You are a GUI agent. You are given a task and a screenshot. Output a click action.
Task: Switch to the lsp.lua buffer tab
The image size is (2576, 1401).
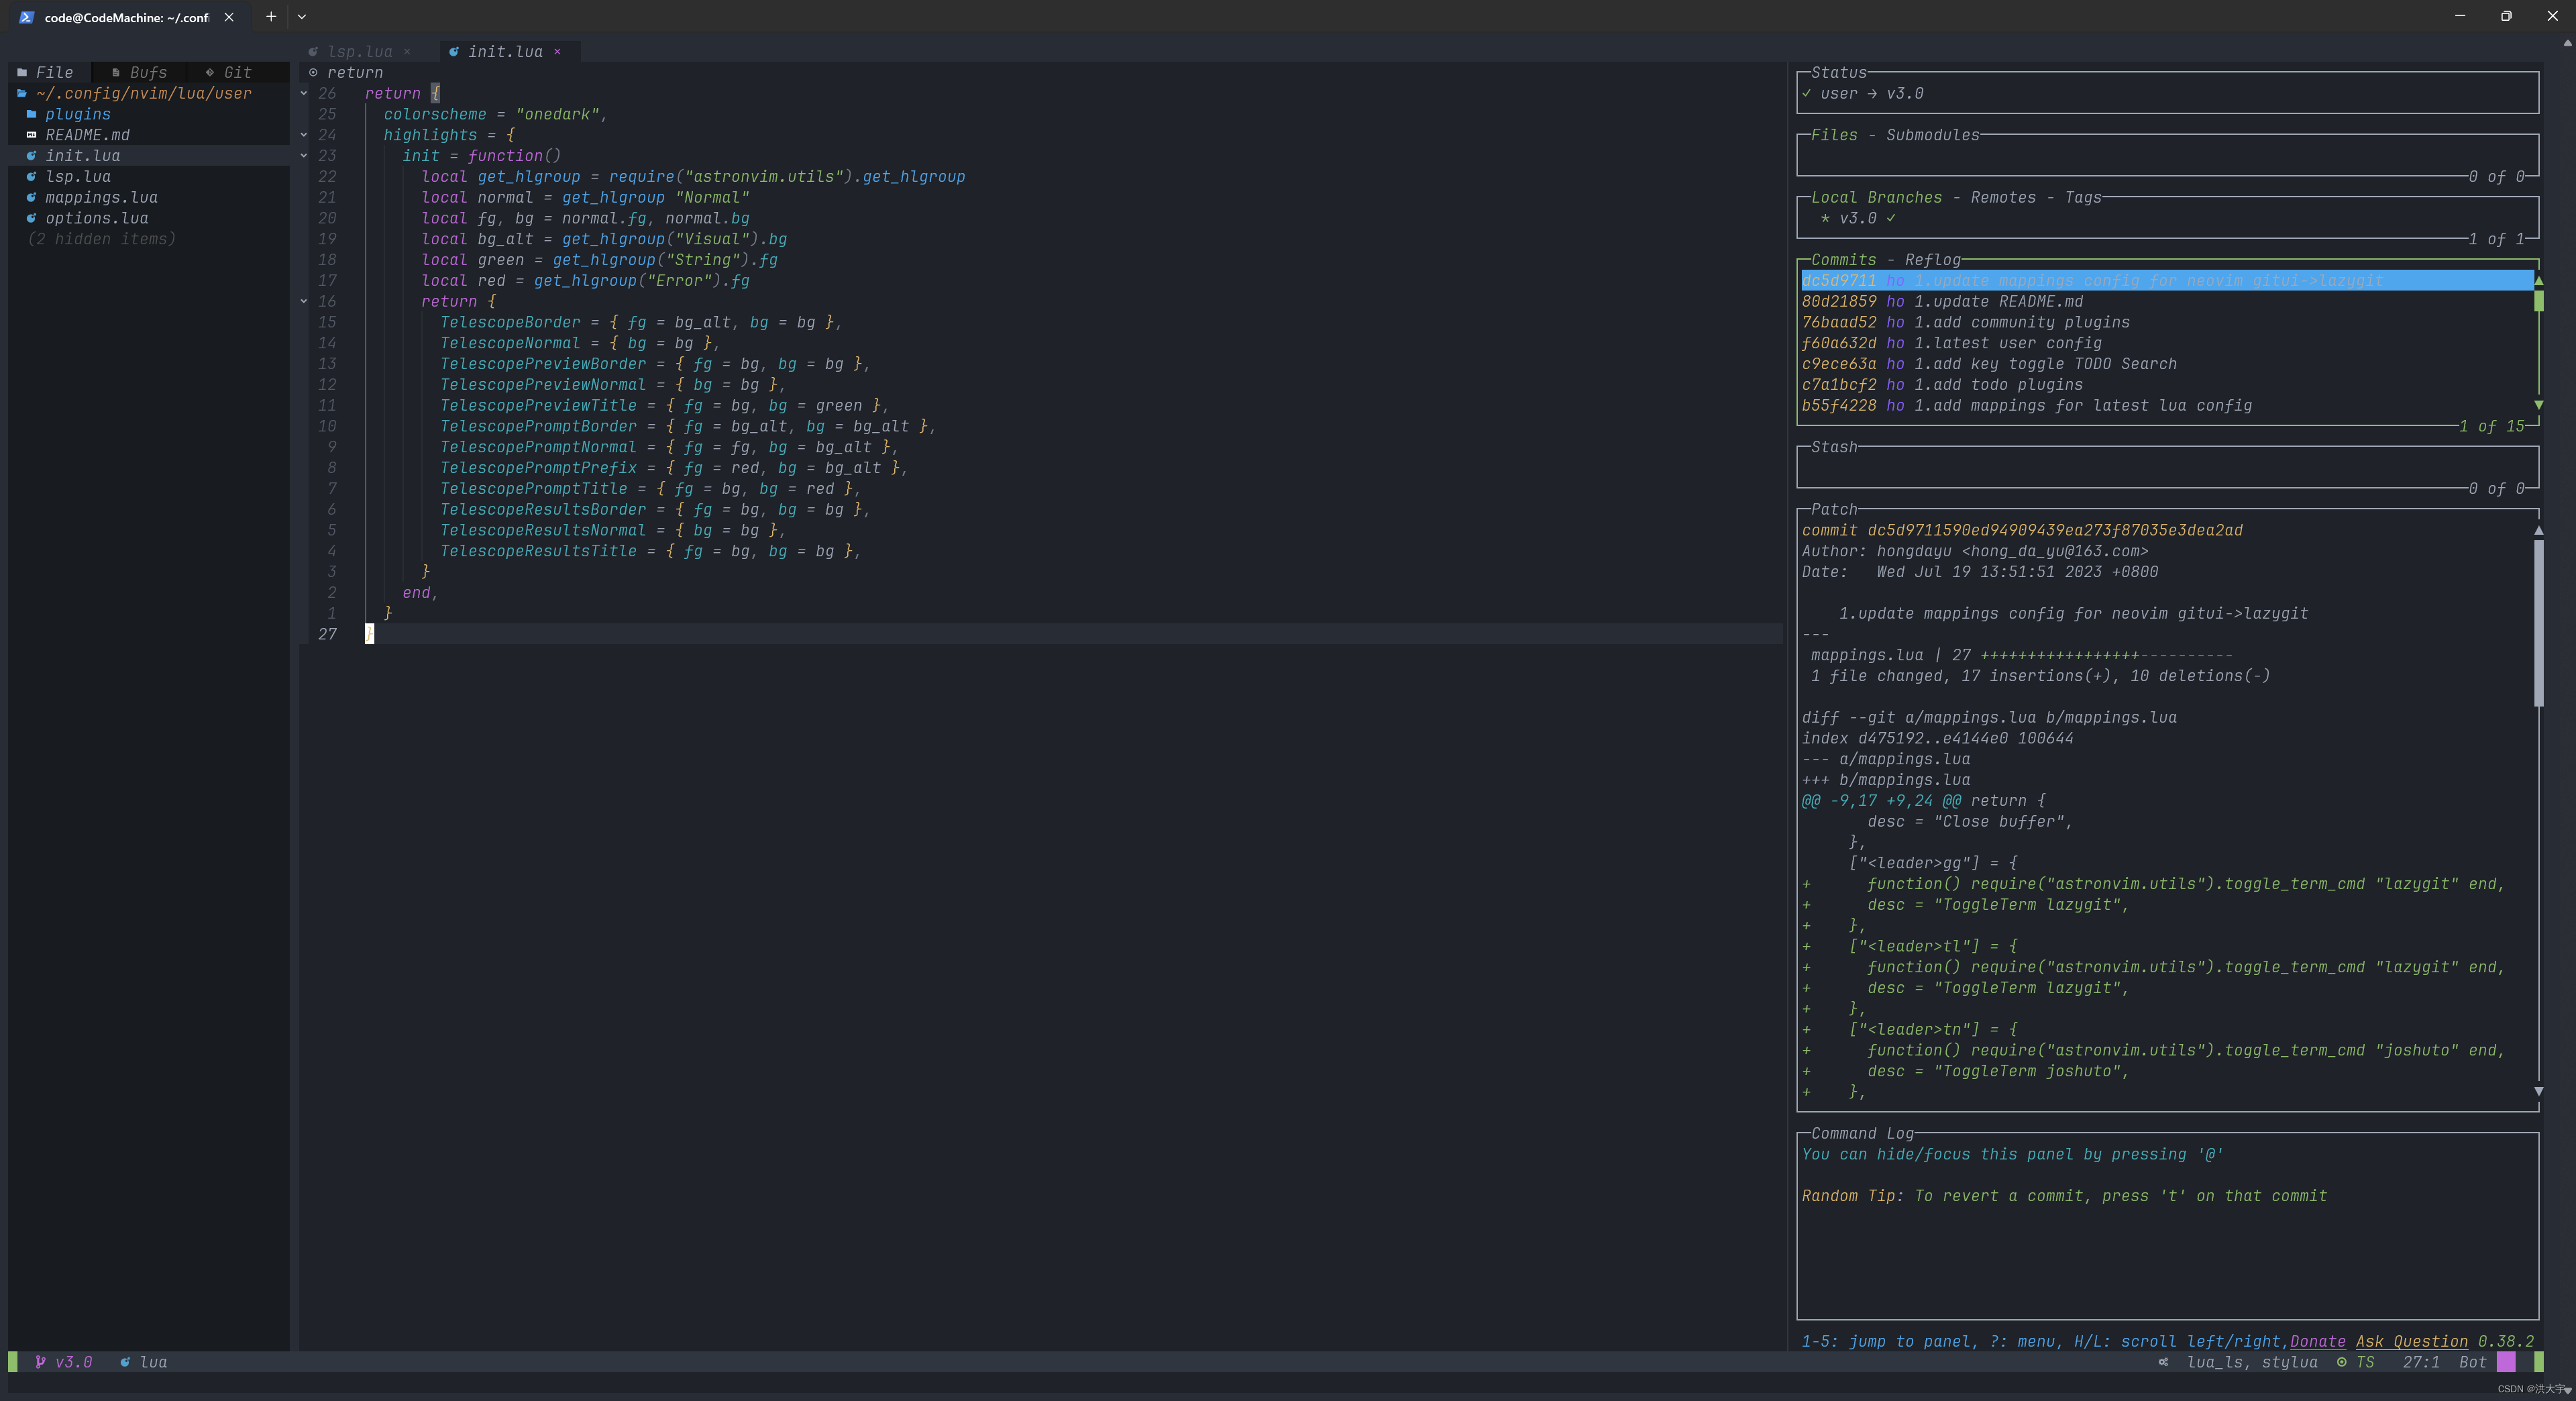tap(359, 51)
